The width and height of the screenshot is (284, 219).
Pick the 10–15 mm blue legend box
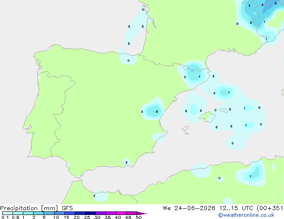[x=60, y=213]
